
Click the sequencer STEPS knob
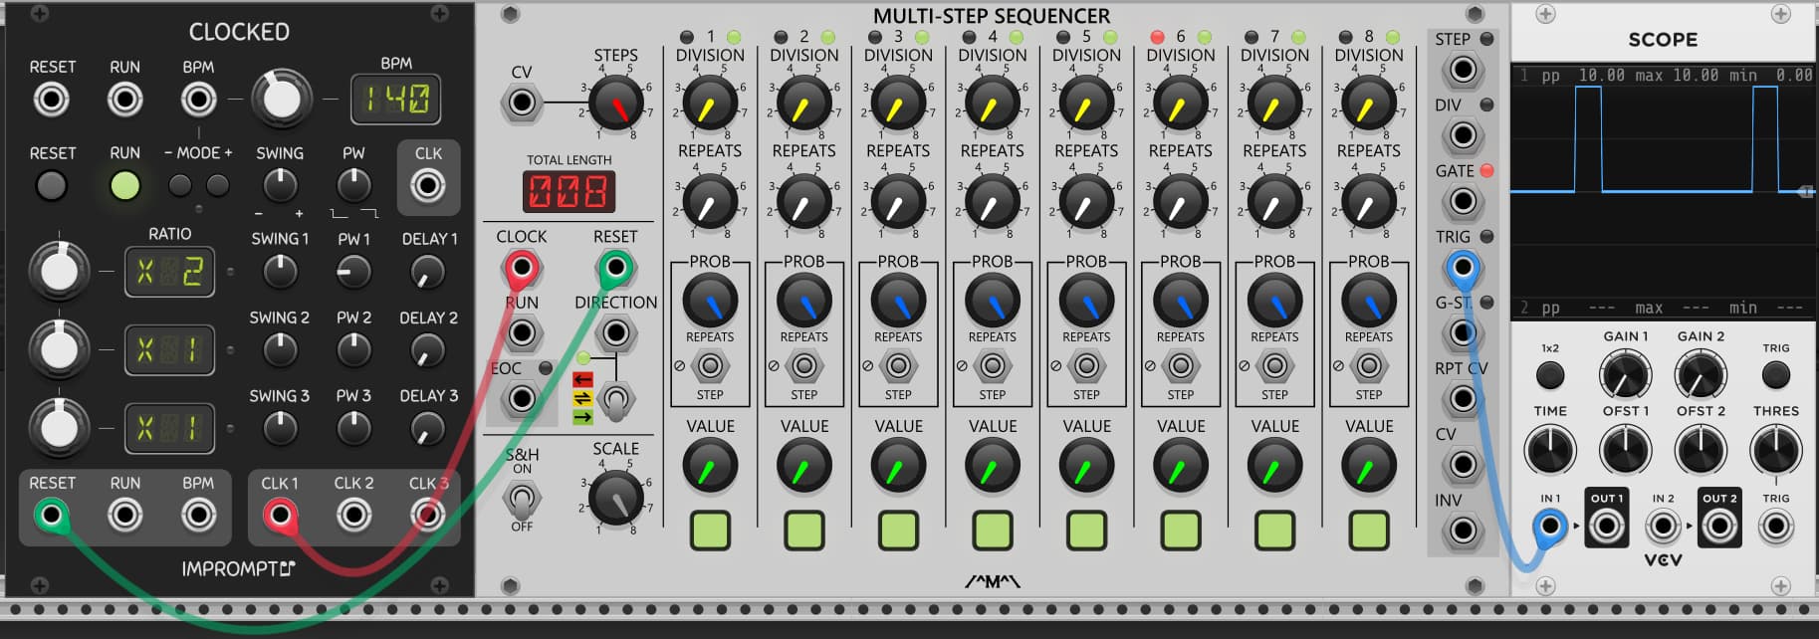point(616,104)
